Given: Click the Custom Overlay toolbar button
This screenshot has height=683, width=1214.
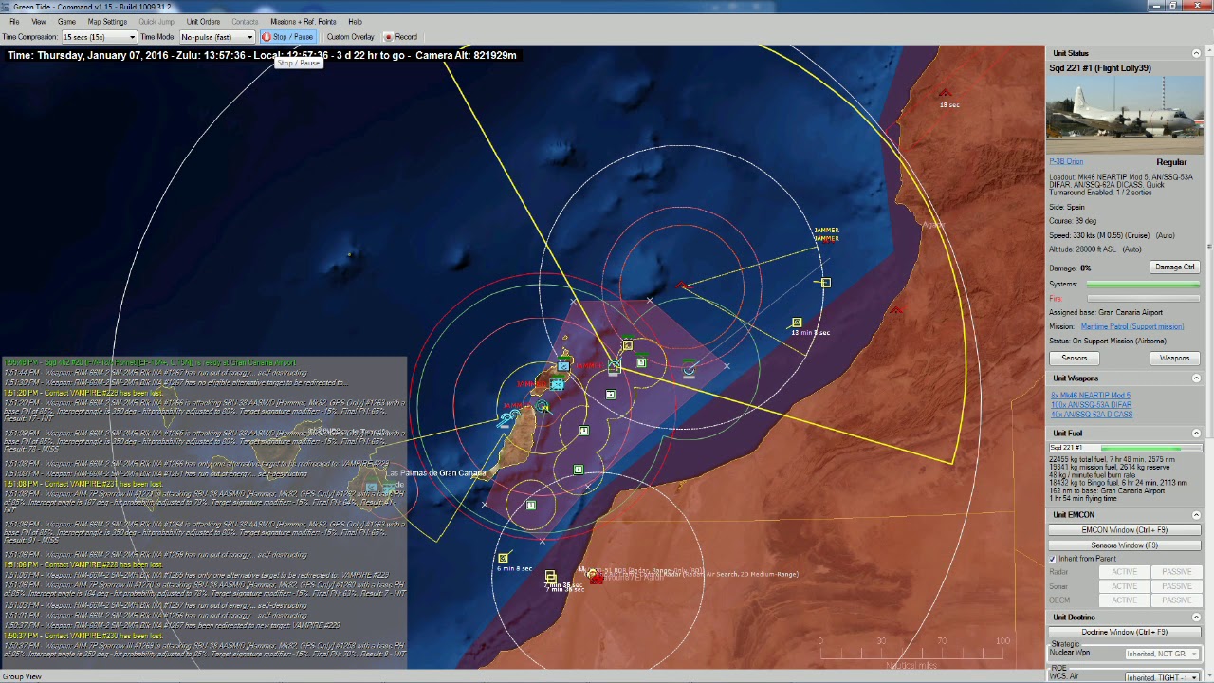Looking at the screenshot, I should 350,37.
